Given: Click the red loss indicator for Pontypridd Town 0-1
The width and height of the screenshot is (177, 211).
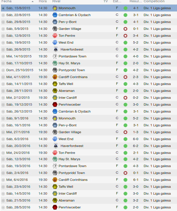Looking at the screenshot, I should [125, 173].
